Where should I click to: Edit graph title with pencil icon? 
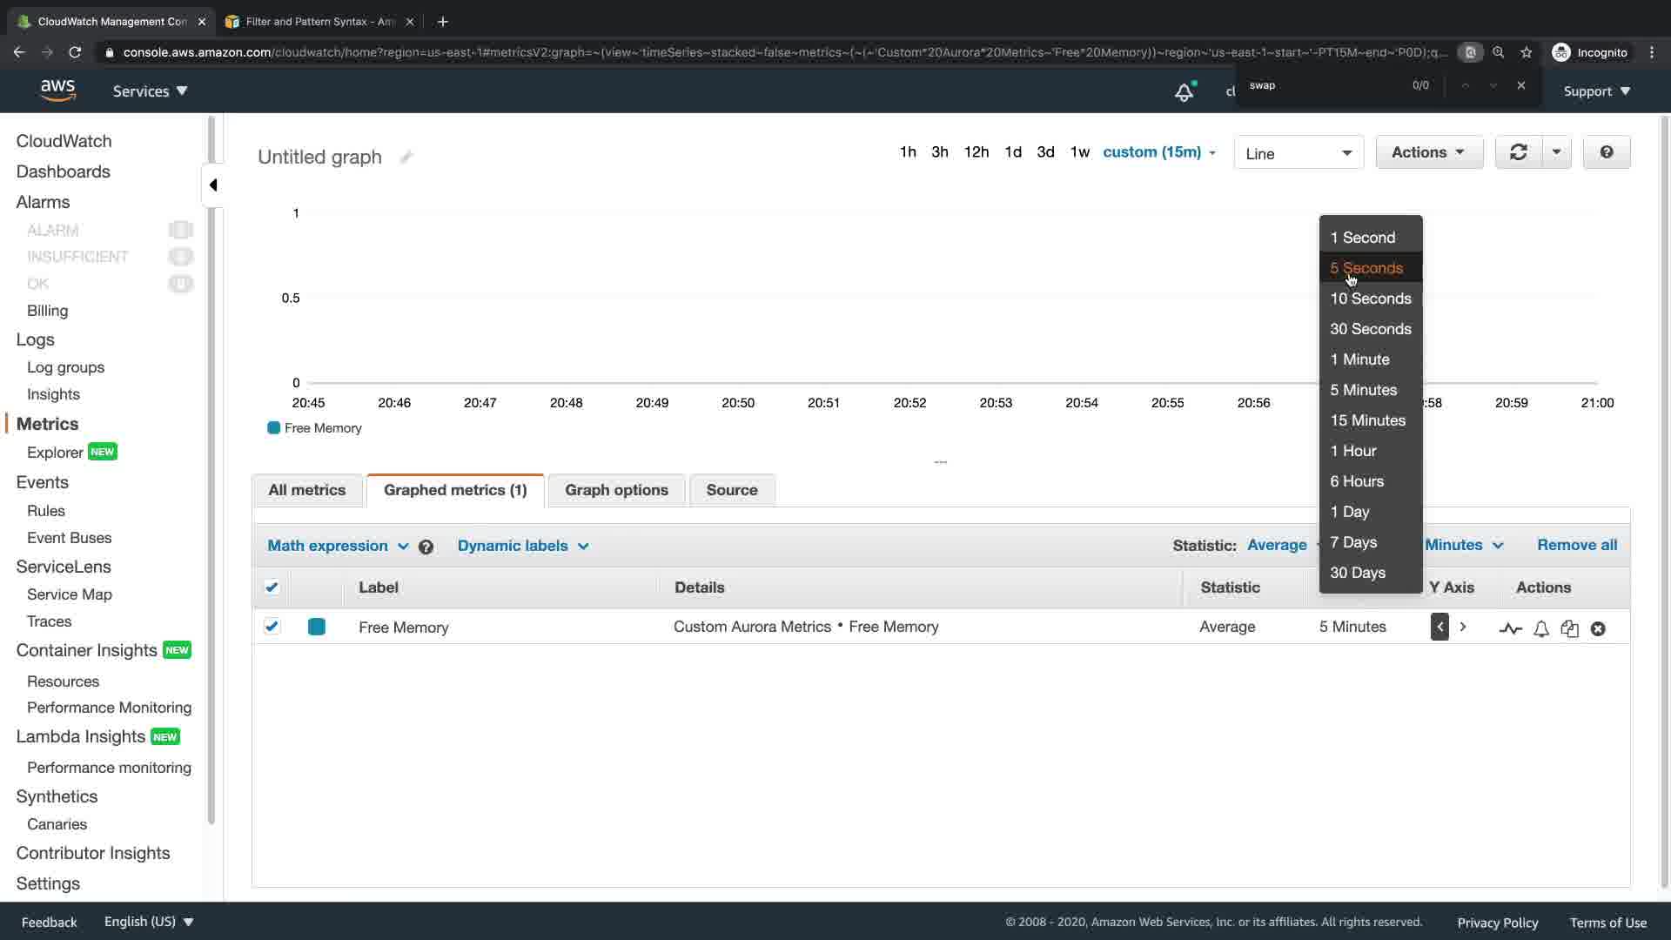pos(406,158)
